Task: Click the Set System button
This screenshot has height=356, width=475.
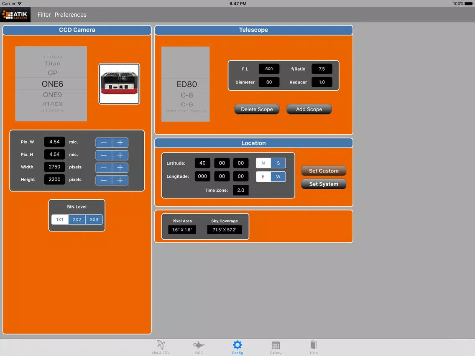Action: click(x=324, y=184)
